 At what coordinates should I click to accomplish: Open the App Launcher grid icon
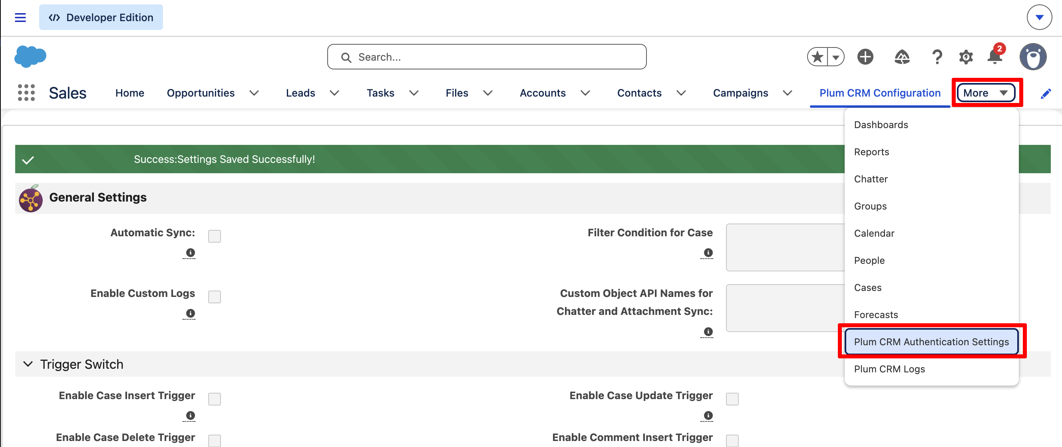coord(26,93)
